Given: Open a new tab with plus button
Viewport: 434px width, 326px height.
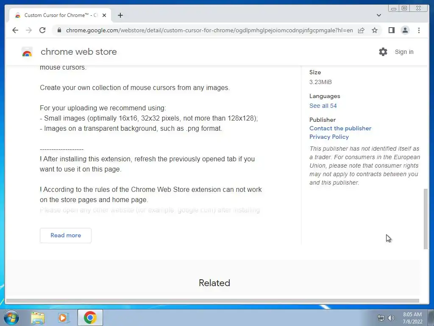Looking at the screenshot, I should (x=120, y=15).
